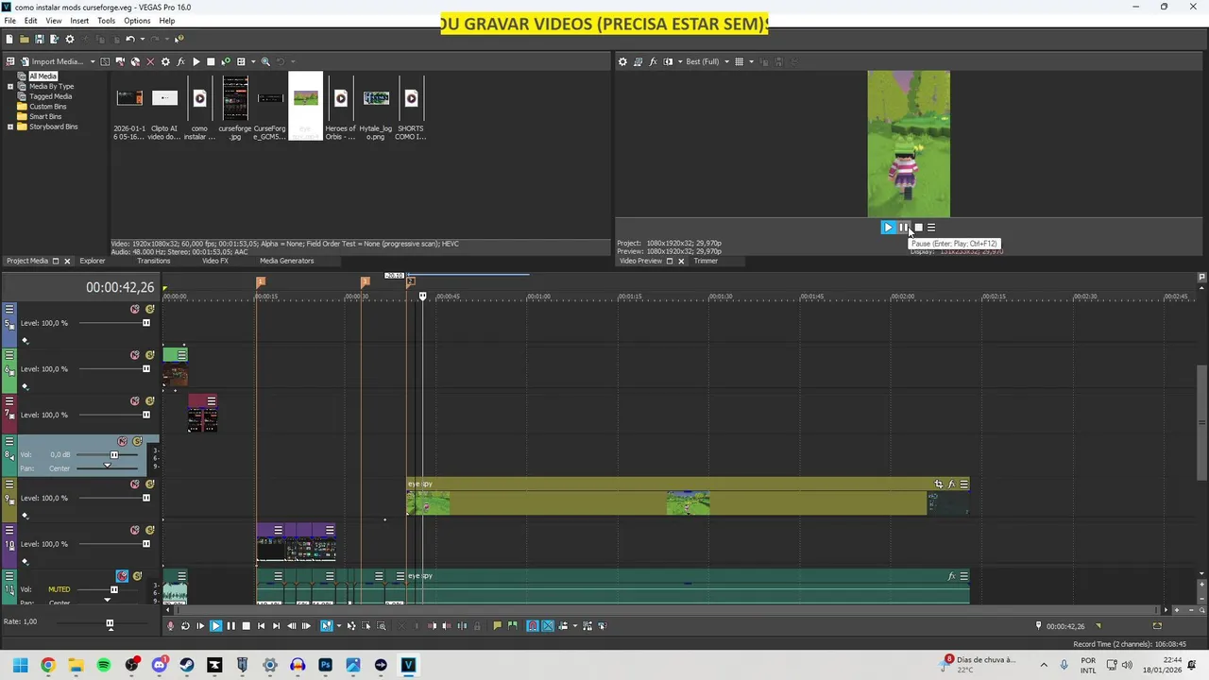Open Video Output FX in preview toolbar
The image size is (1209, 680).
[x=653, y=61]
